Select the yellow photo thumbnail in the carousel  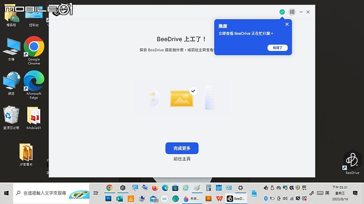click(x=182, y=99)
